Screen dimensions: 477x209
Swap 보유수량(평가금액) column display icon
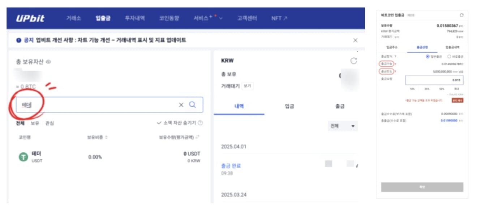point(197,137)
